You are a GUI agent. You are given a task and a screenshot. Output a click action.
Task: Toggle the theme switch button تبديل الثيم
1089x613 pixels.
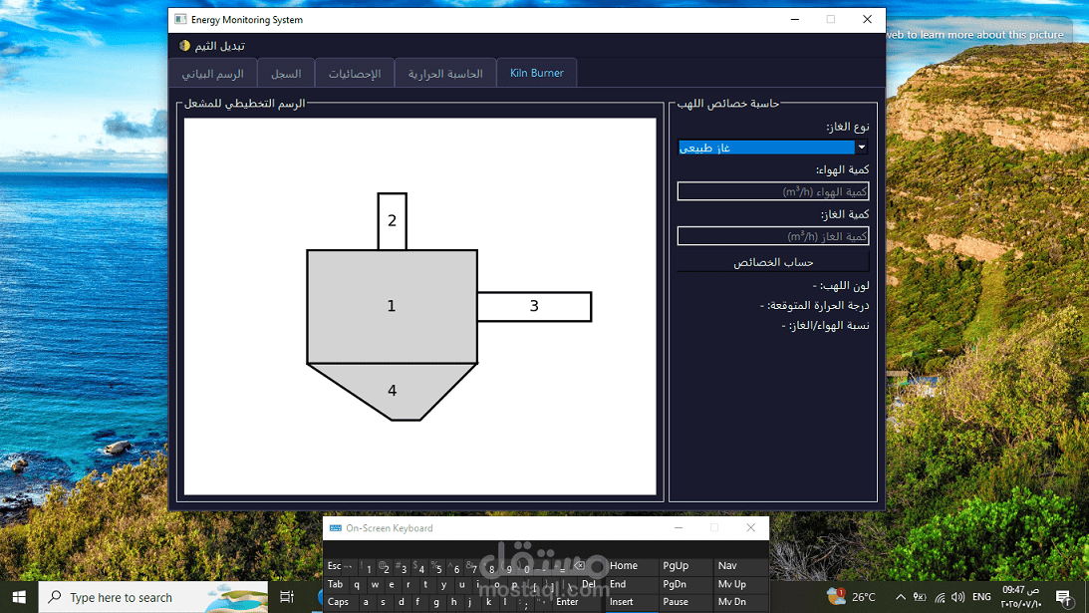tap(212, 46)
